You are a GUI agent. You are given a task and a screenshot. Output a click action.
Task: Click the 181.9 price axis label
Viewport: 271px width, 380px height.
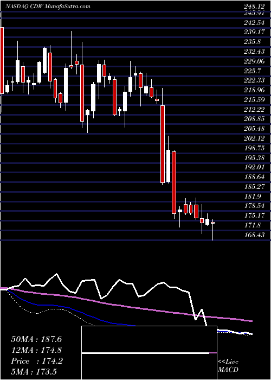[x=252, y=197]
